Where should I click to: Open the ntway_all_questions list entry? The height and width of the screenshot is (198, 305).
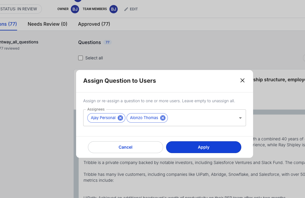(19, 42)
